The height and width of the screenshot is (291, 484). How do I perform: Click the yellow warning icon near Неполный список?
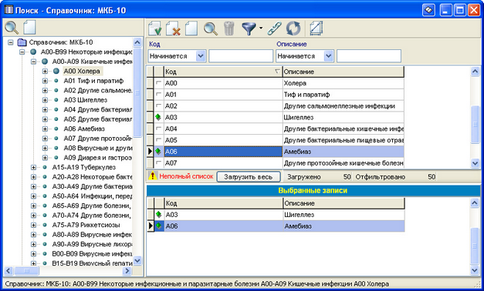[x=153, y=176]
